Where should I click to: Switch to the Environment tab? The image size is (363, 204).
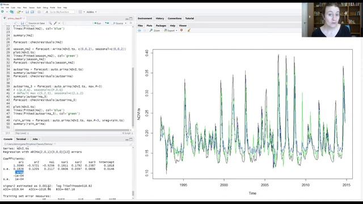tap(145, 18)
